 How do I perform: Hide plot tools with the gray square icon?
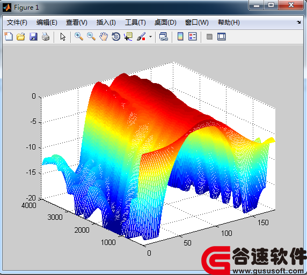click(x=209, y=36)
